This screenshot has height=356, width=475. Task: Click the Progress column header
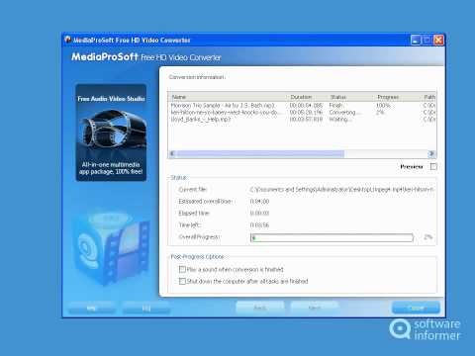pyautogui.click(x=397, y=97)
